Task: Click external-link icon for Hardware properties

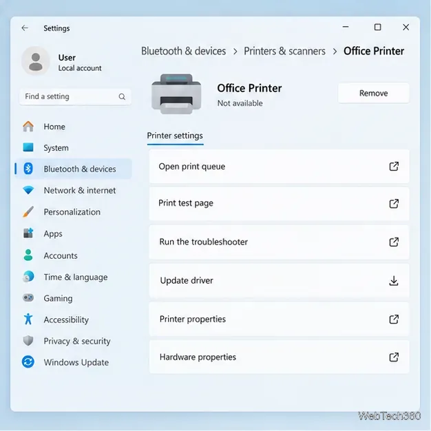Action: coord(394,357)
